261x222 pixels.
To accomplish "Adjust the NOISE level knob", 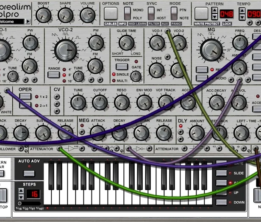I will [x=156, y=70].
